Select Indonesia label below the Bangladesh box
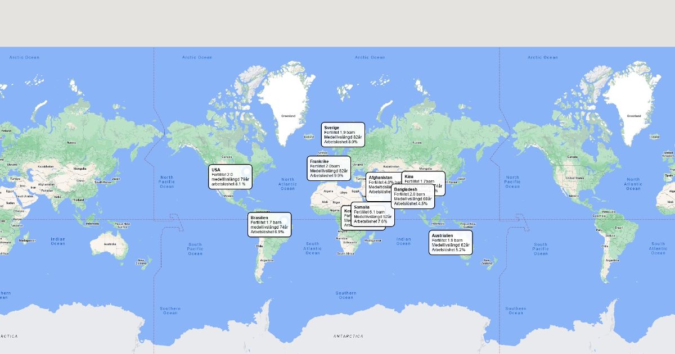Screen dimensions: 675x354 point(437,224)
